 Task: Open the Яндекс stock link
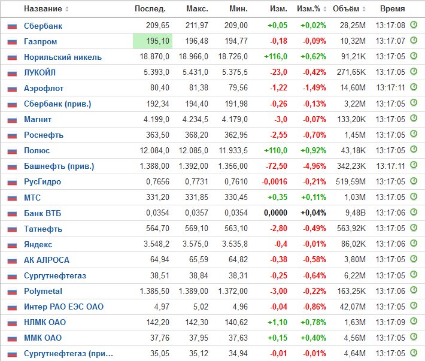pyautogui.click(x=38, y=244)
